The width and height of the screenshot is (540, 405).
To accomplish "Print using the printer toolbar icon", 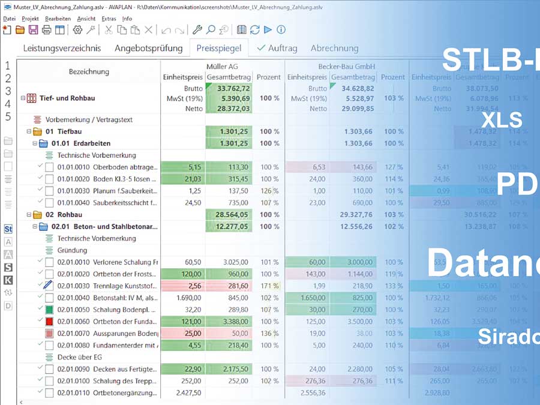I will pyautogui.click(x=46, y=31).
